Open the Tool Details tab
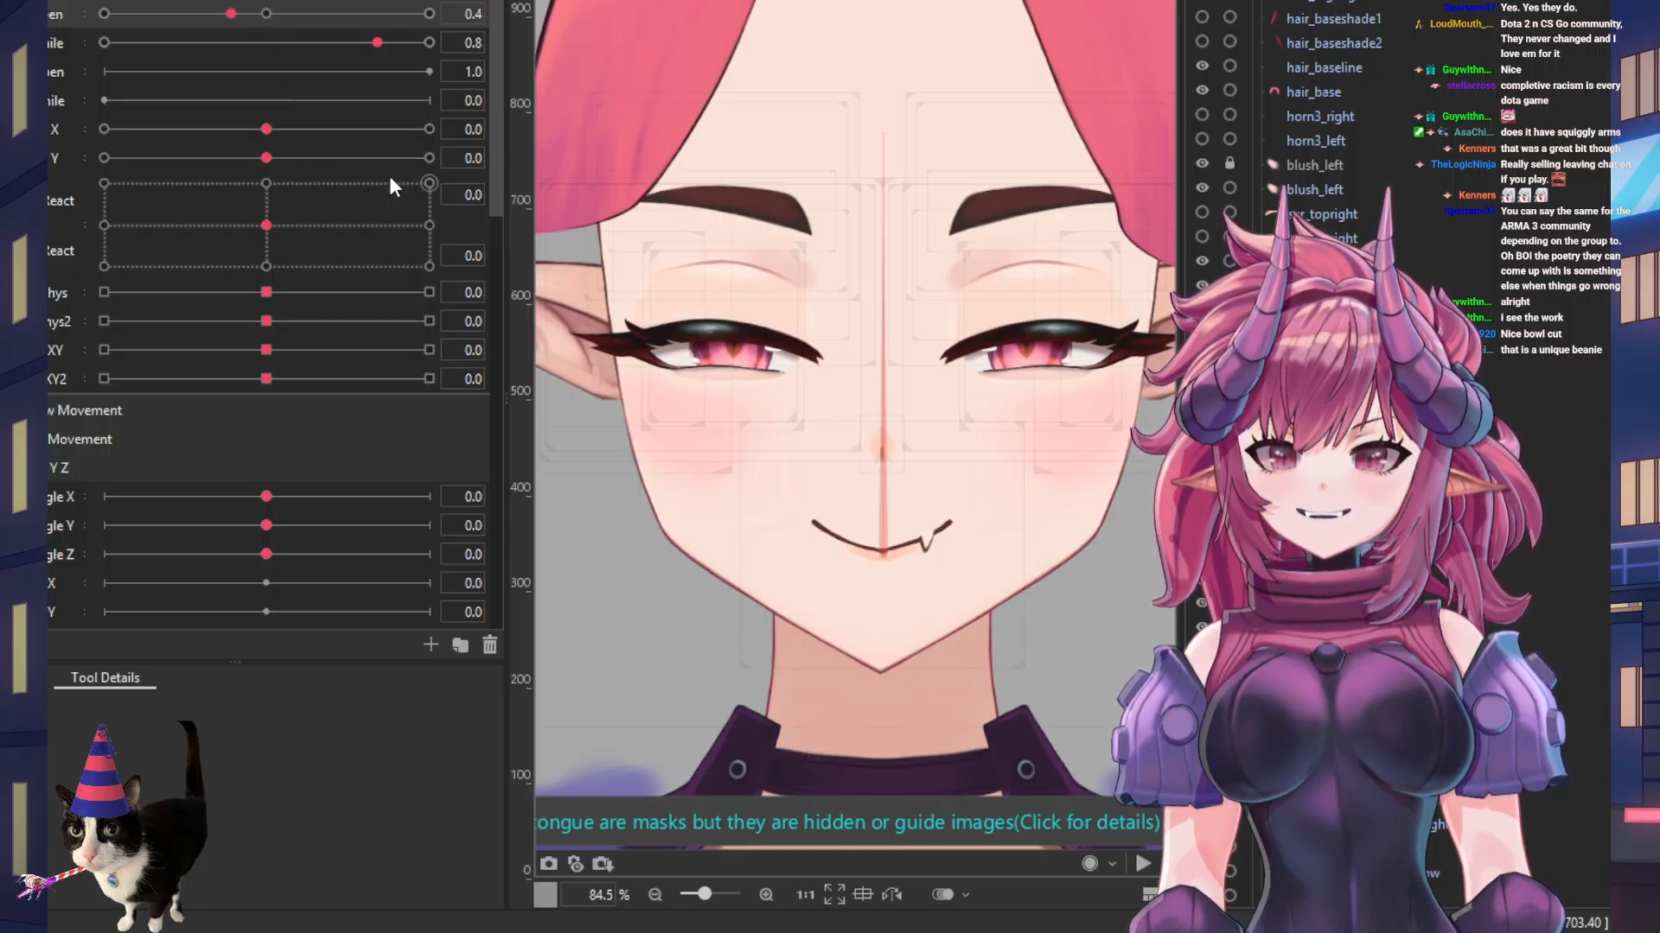Screen dimensions: 1660x933 [105, 677]
